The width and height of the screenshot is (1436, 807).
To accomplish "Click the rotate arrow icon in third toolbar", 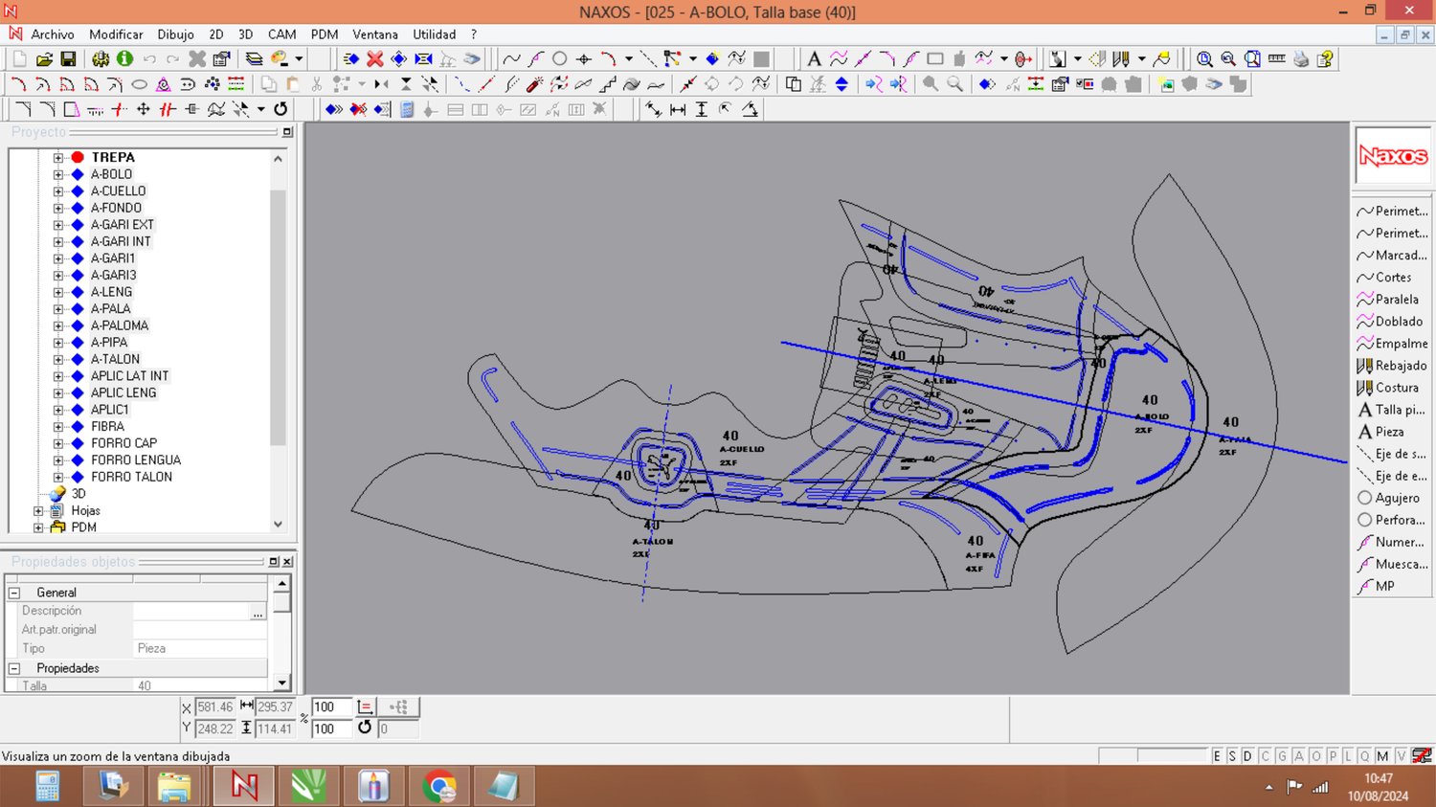I will [x=280, y=109].
